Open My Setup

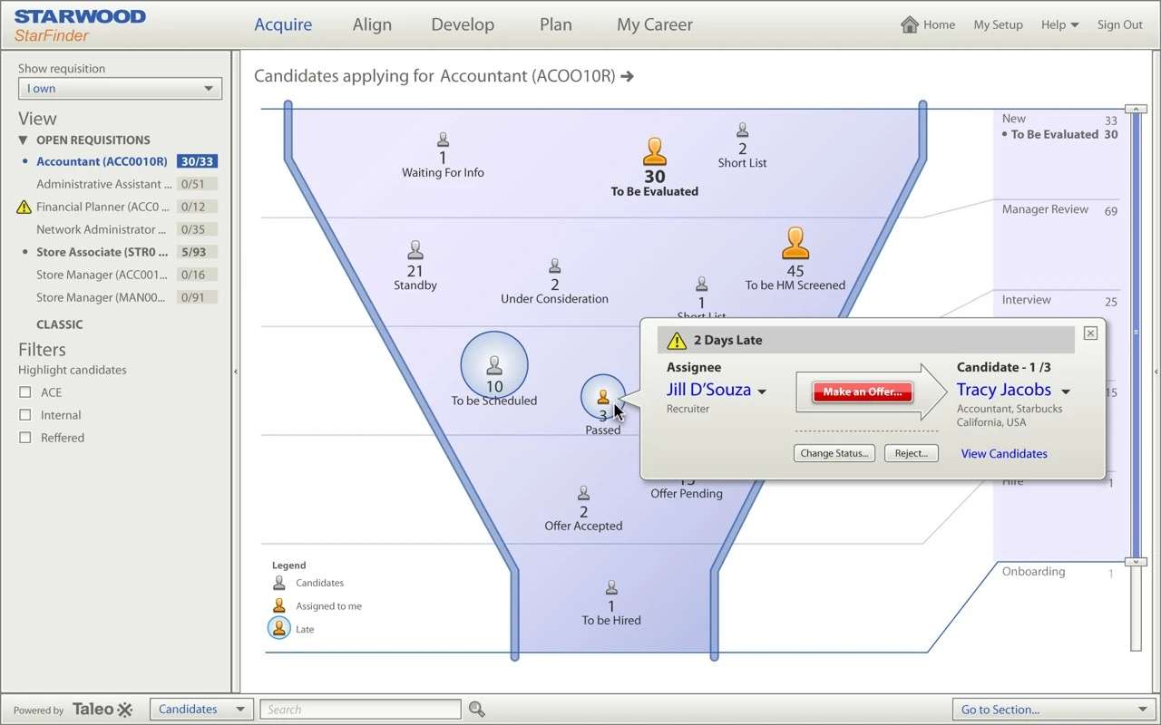tap(998, 25)
